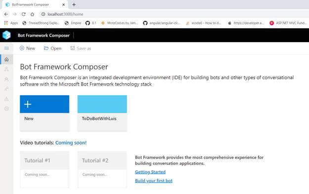Click the New toolbar button
Screen dimensions: 309x194
tap(27, 48)
